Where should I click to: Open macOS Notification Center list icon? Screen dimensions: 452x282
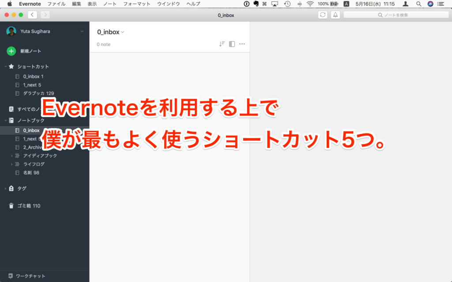(x=441, y=4)
